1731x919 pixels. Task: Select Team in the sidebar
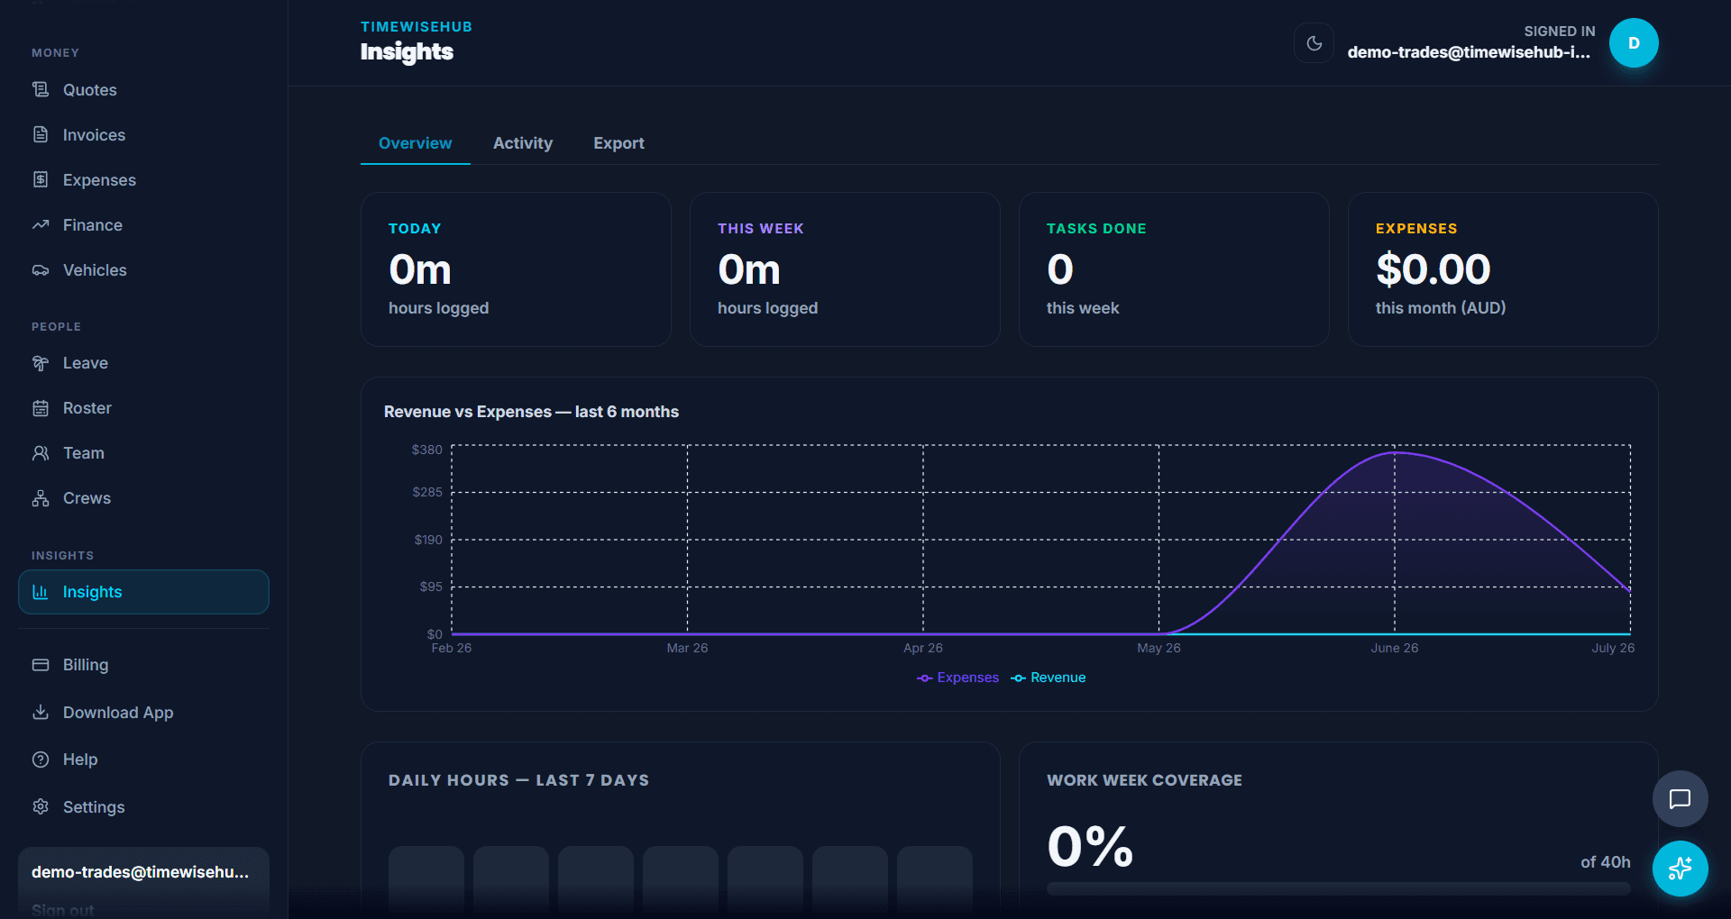[143, 453]
